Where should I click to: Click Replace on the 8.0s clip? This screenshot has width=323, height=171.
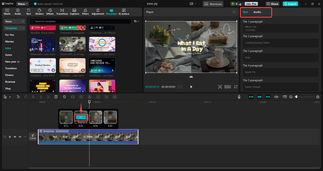(81, 117)
